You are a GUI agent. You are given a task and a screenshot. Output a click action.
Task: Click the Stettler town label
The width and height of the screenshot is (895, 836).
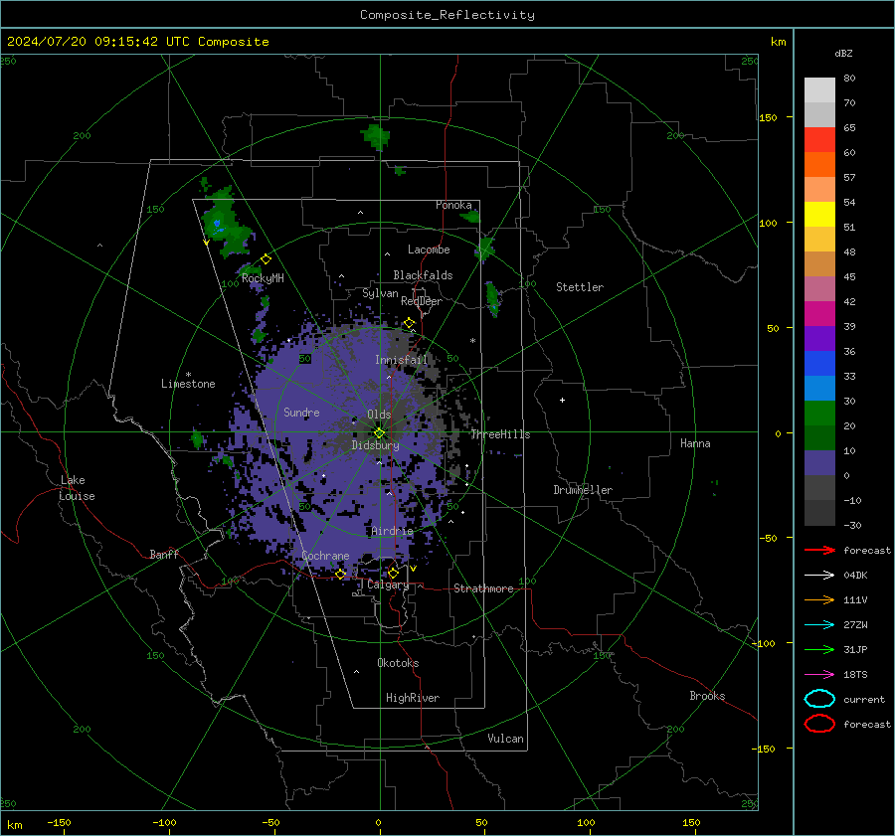[580, 287]
